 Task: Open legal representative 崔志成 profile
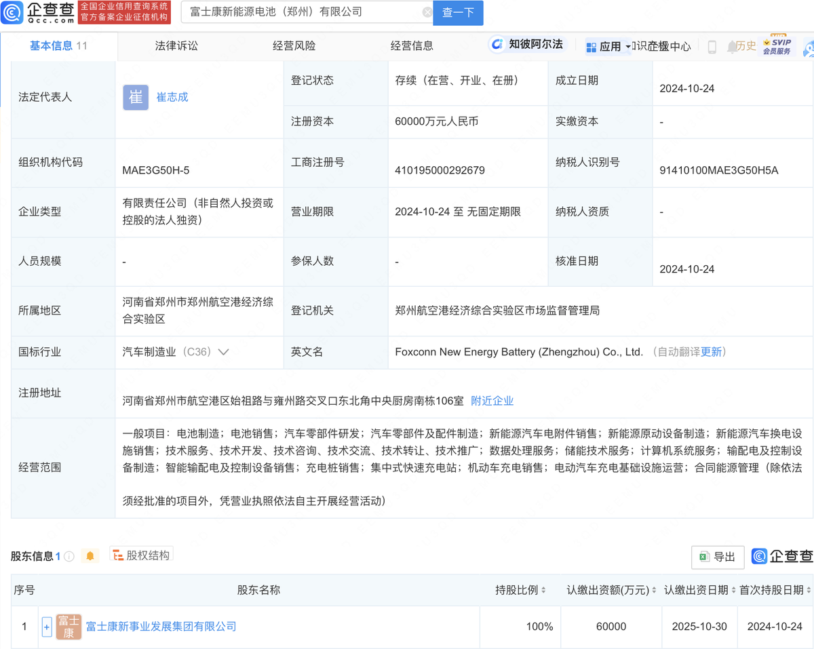point(172,97)
